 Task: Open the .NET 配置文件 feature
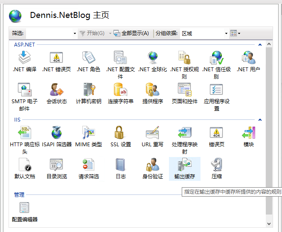coord(120,65)
